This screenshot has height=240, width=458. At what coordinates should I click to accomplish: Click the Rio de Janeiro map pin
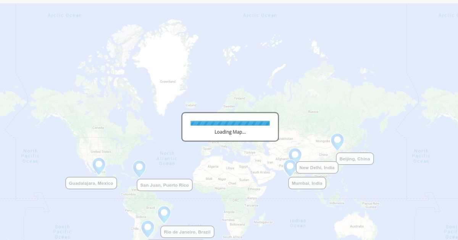164,214
